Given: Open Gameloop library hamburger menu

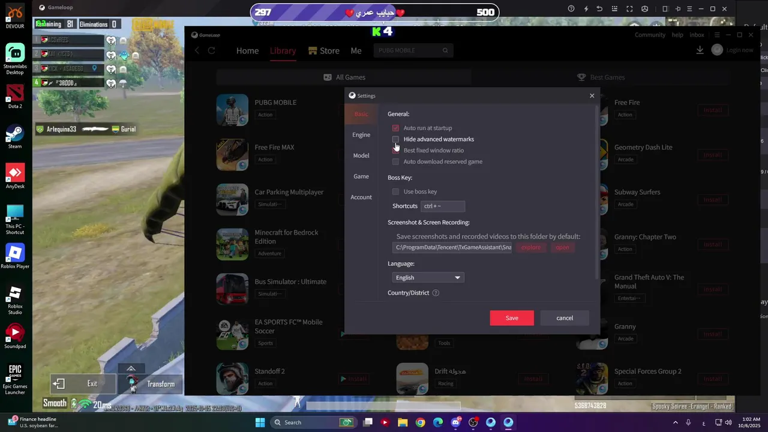Looking at the screenshot, I should pyautogui.click(x=716, y=35).
